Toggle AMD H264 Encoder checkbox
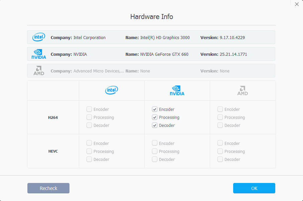Image resolution: width=303 pixels, height=201 pixels. [x=220, y=109]
